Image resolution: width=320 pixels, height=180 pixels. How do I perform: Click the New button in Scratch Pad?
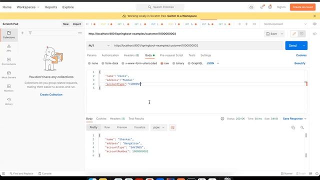tap(66, 24)
